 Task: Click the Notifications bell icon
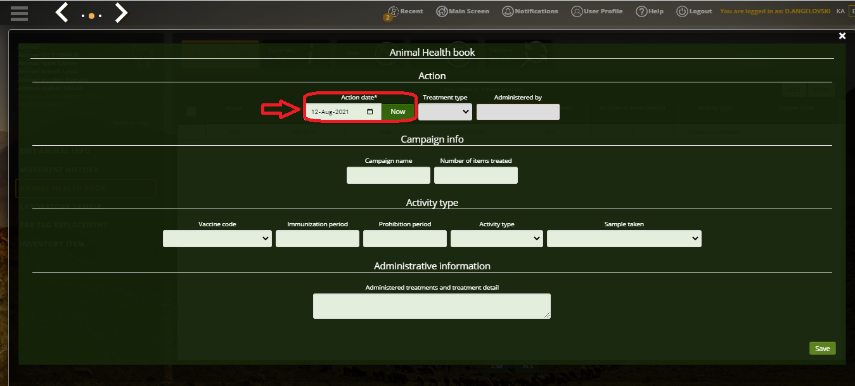click(x=508, y=11)
